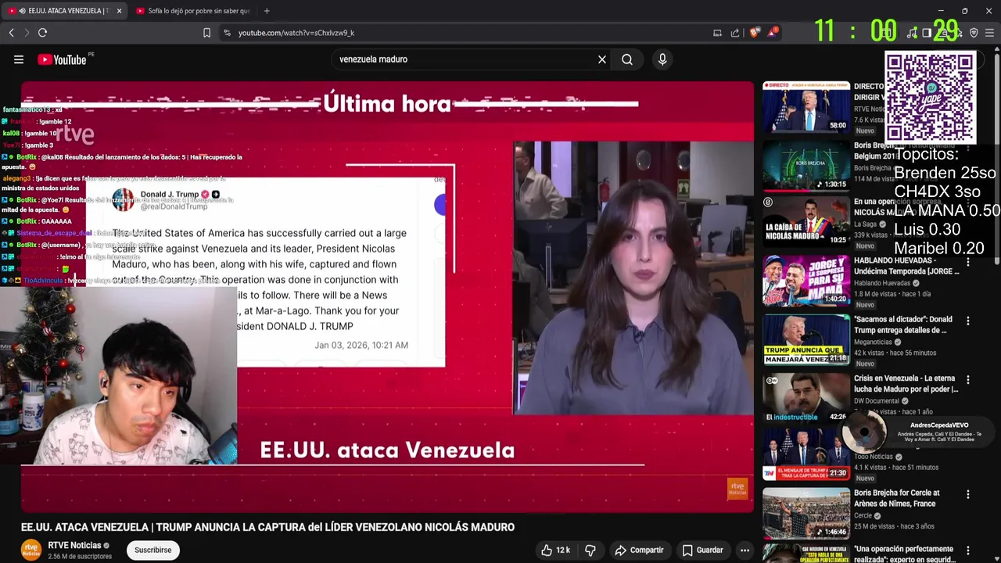This screenshot has height=563, width=1001.
Task: Open La caída de Nicolás Maduro thumbnail
Action: point(806,222)
